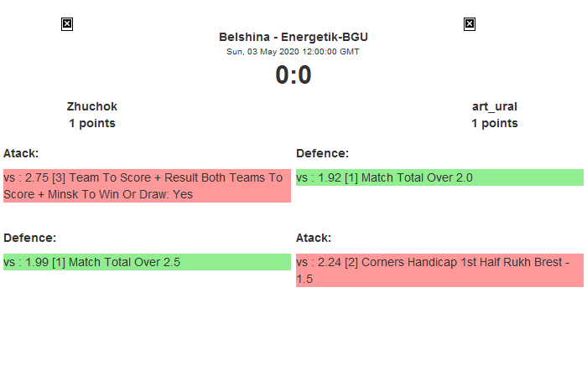Click the broken away team logo image
Image resolution: width=587 pixels, height=385 pixels.
coord(470,24)
